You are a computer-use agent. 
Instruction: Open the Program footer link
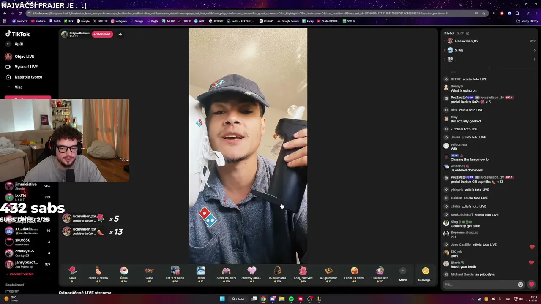click(x=12, y=291)
